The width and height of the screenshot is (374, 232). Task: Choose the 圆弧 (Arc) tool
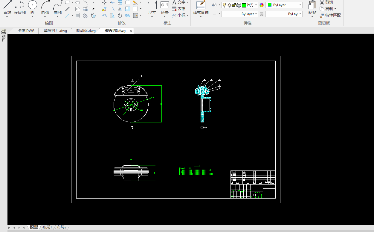(x=45, y=5)
